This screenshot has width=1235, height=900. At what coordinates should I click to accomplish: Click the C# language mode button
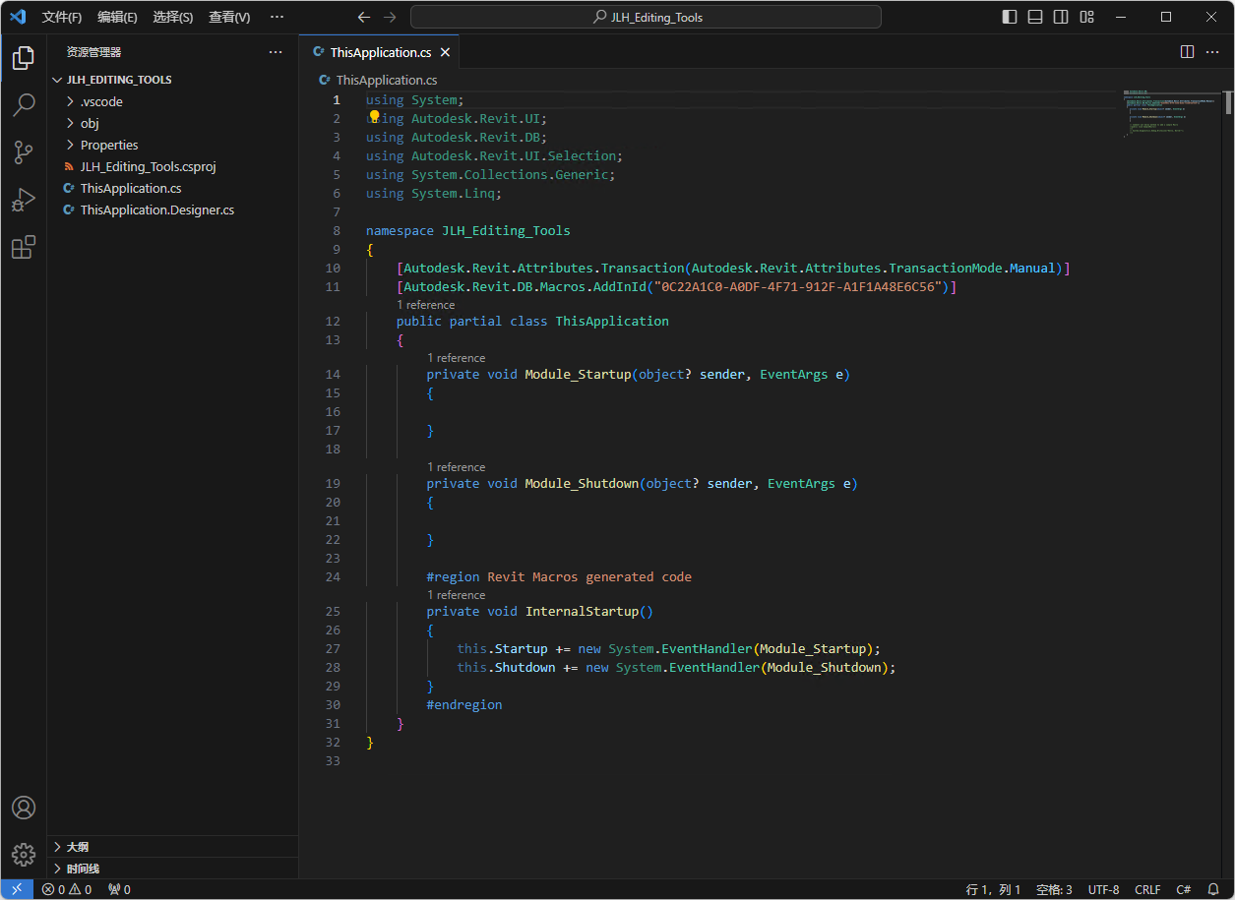1184,889
